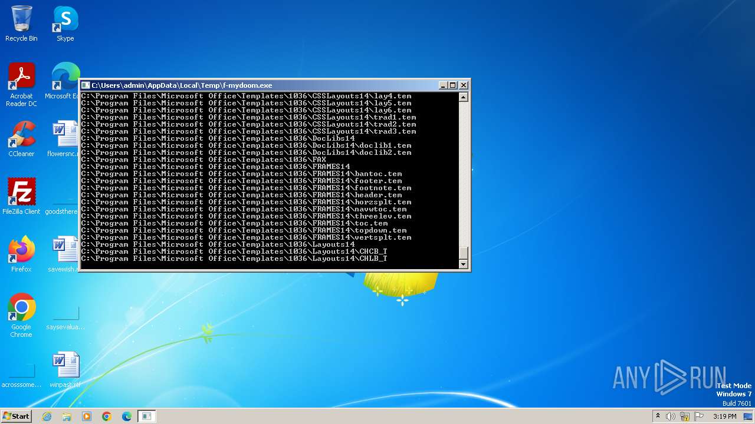Click the console line ending bantoc.tem
Screen dimensions: 755x424
[241, 174]
